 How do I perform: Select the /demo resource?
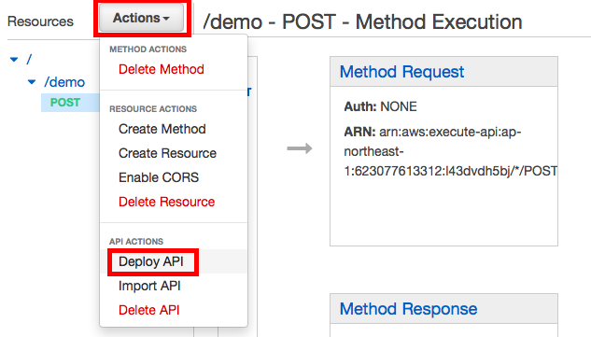[x=64, y=82]
